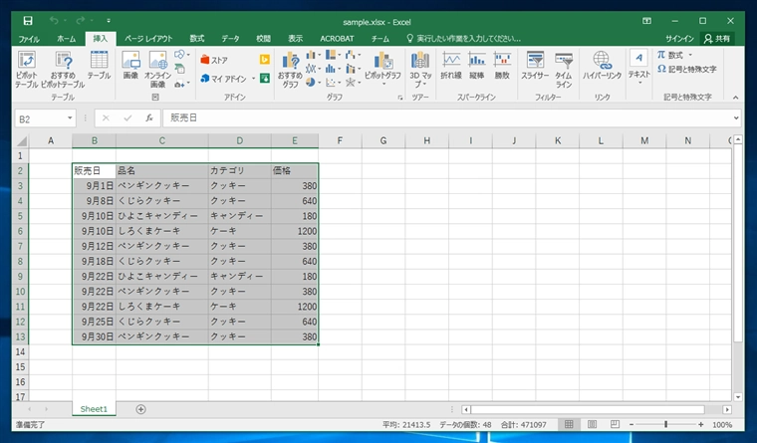
Task: Switch to Page Layout view in status bar
Action: pyautogui.click(x=594, y=425)
